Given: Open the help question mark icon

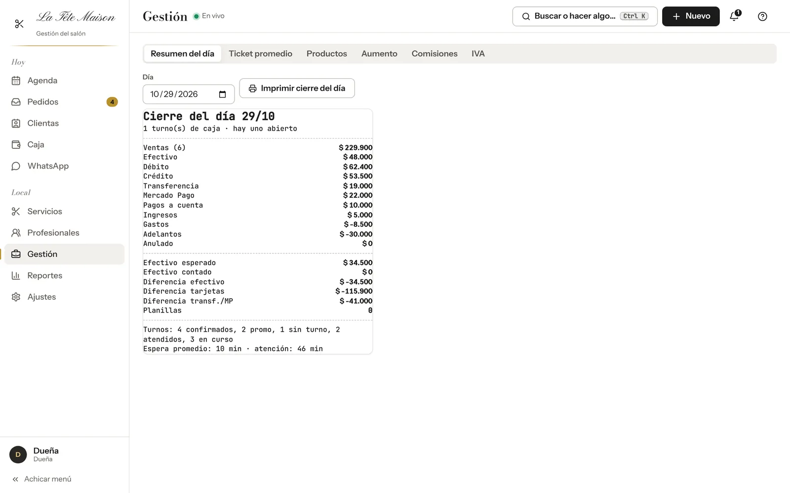Looking at the screenshot, I should [x=762, y=16].
